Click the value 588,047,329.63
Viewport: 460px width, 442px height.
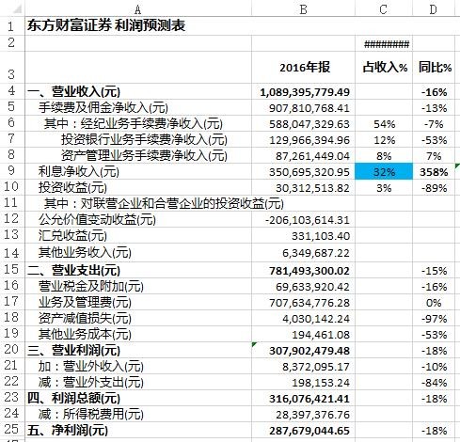pos(303,124)
